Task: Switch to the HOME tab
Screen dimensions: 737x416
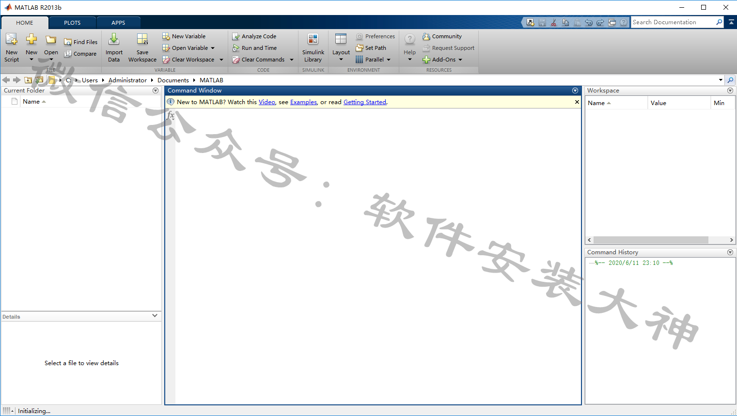Action: pos(25,23)
